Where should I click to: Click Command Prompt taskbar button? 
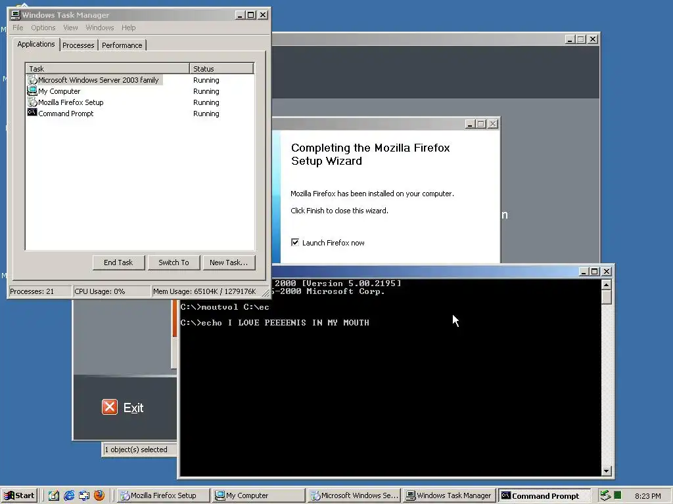point(544,495)
